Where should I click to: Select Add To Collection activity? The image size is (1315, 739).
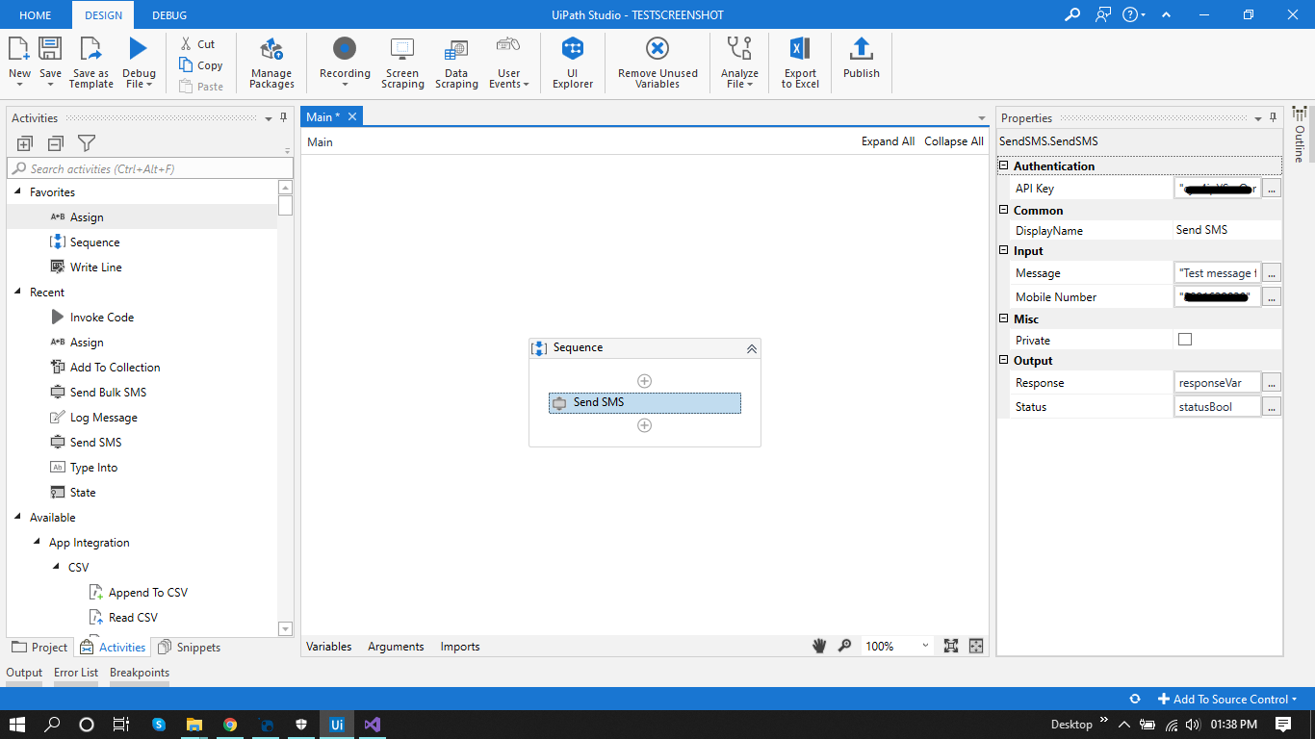105,368
